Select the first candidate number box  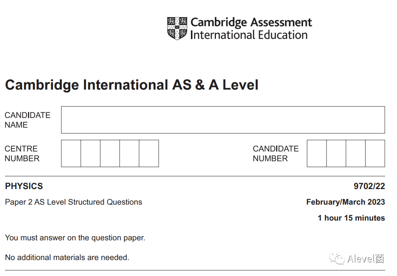pos(317,153)
